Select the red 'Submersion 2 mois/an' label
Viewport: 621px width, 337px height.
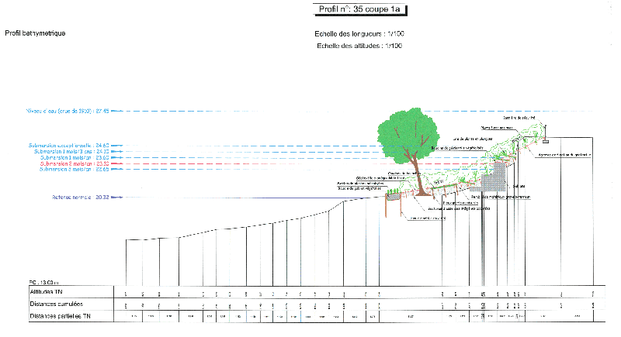[75, 163]
